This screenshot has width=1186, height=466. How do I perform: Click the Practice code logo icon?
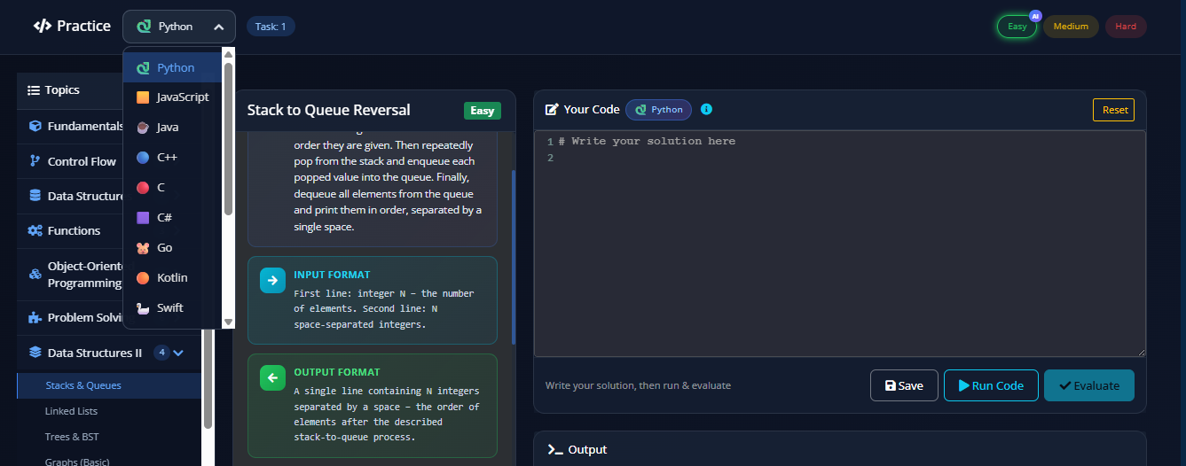point(43,27)
